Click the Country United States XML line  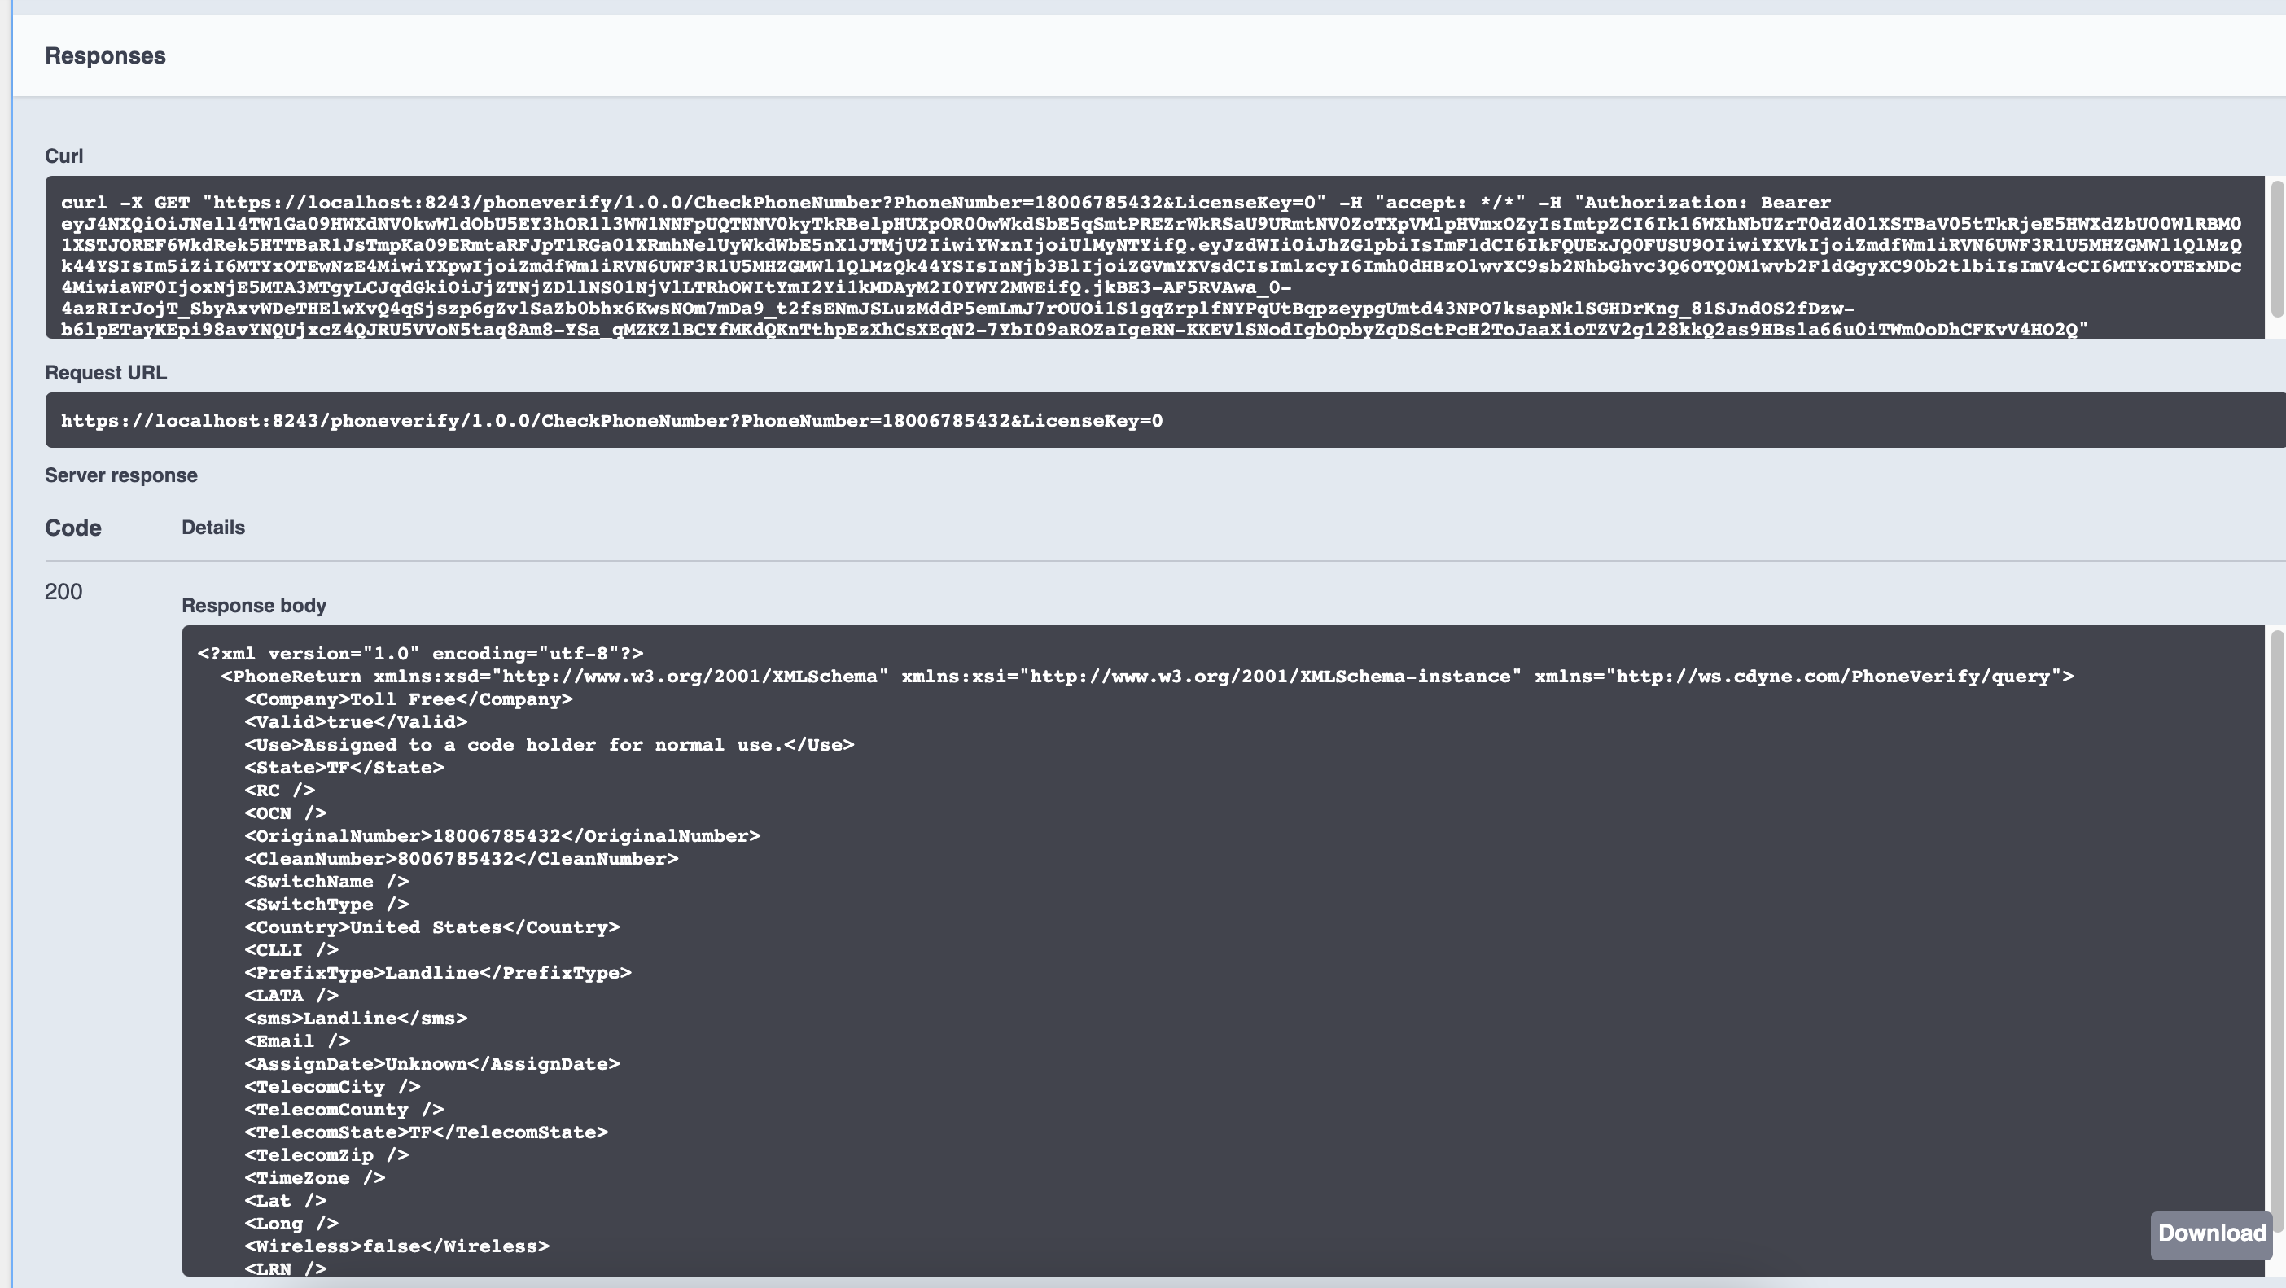pyautogui.click(x=432, y=927)
